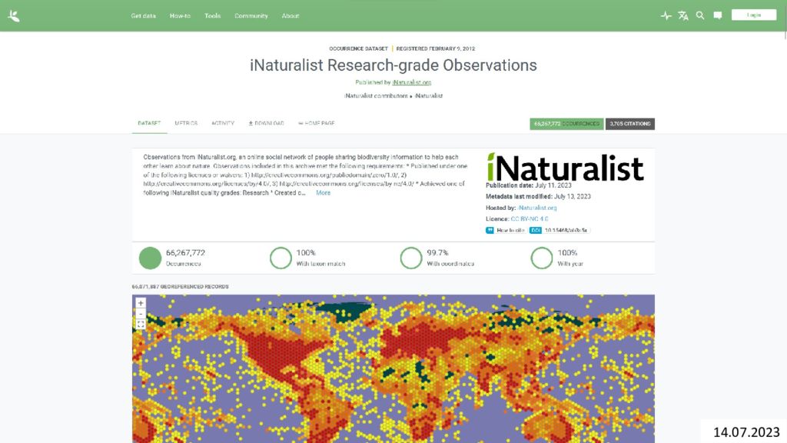Click the Publication date July 11, 2023 text

click(x=529, y=185)
